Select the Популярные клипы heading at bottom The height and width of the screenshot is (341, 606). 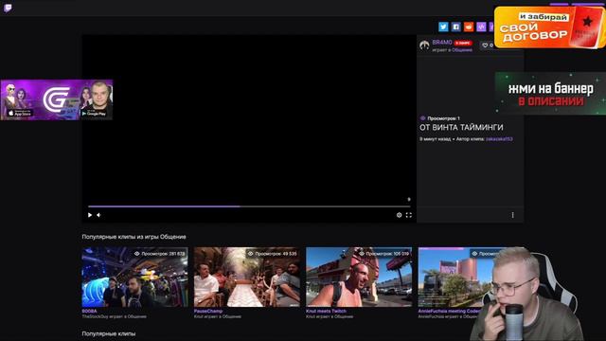109,333
